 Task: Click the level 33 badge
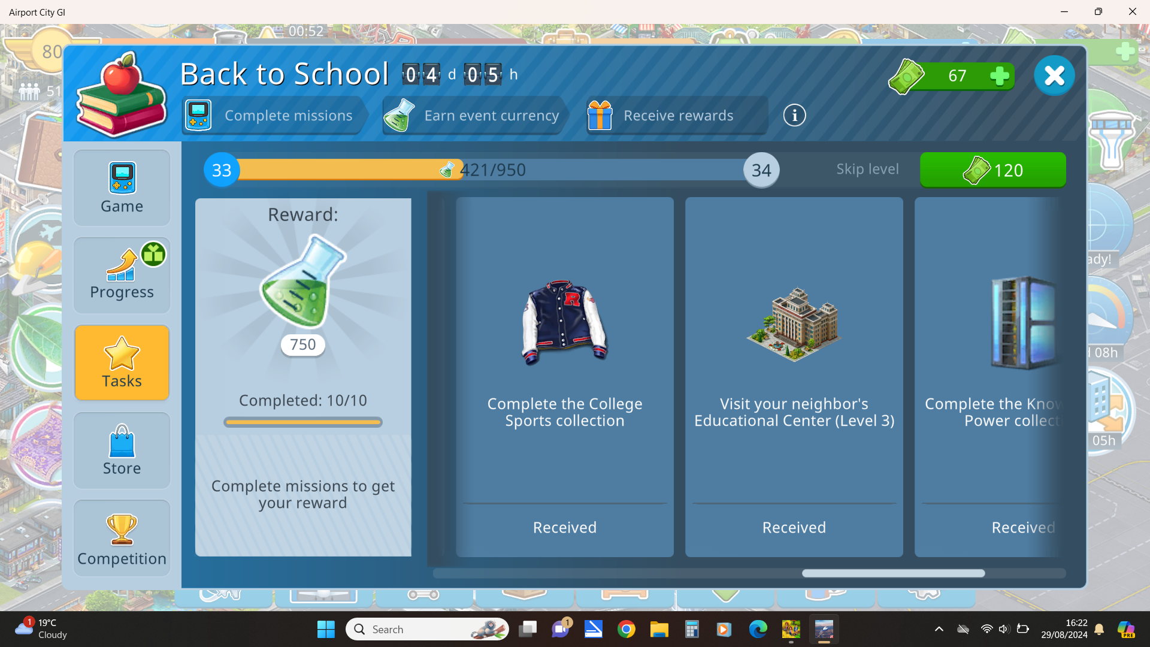pos(222,170)
